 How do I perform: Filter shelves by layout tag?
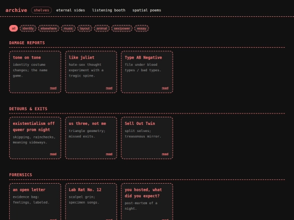tap(85, 28)
